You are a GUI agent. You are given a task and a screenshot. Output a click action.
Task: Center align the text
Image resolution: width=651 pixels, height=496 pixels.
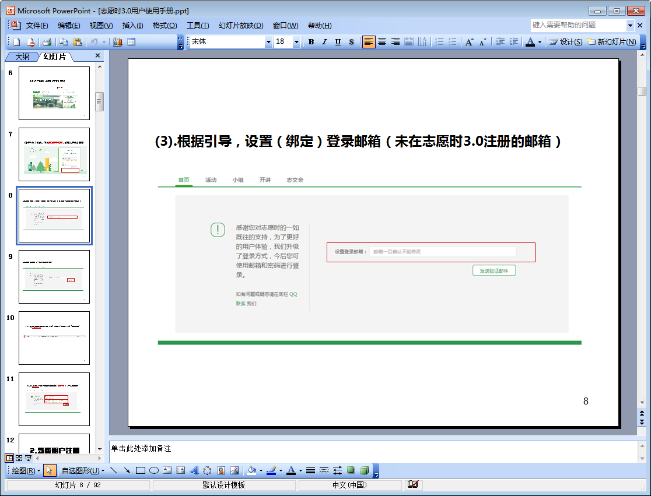(382, 42)
